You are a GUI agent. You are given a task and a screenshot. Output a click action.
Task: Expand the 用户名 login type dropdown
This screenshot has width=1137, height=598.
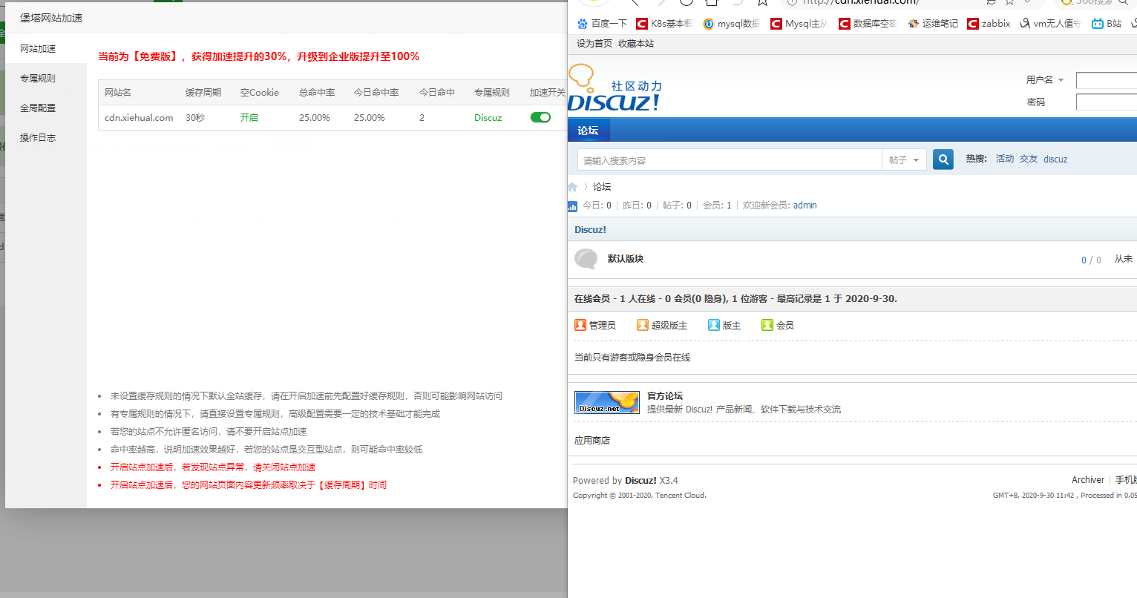(x=1045, y=80)
